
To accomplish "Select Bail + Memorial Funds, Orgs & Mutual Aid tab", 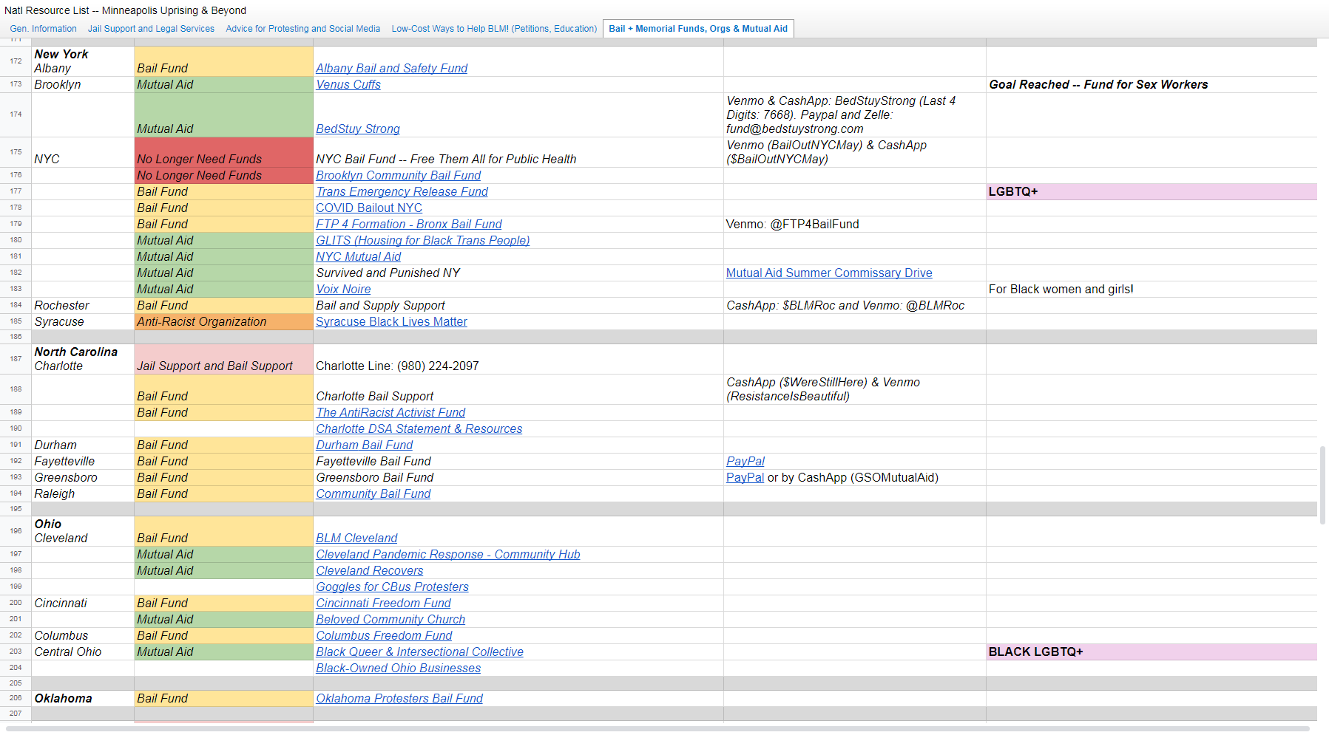I will pyautogui.click(x=698, y=29).
